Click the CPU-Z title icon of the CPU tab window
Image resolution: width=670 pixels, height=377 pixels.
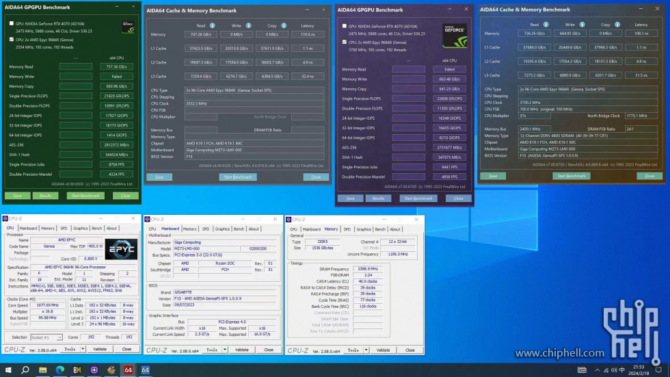pos(5,218)
